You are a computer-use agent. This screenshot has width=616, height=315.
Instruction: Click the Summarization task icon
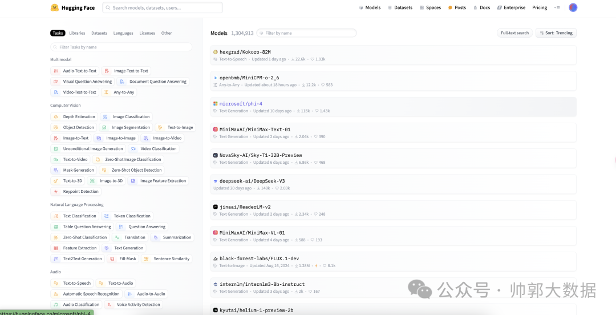[x=156, y=237]
